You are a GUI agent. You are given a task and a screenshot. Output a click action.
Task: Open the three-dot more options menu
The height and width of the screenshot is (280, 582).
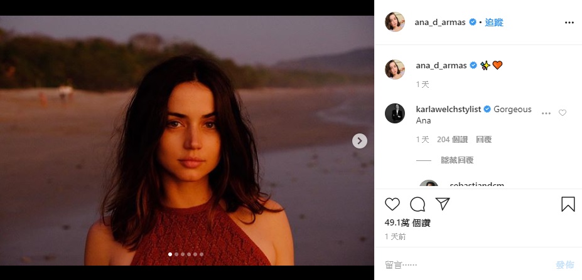click(569, 23)
